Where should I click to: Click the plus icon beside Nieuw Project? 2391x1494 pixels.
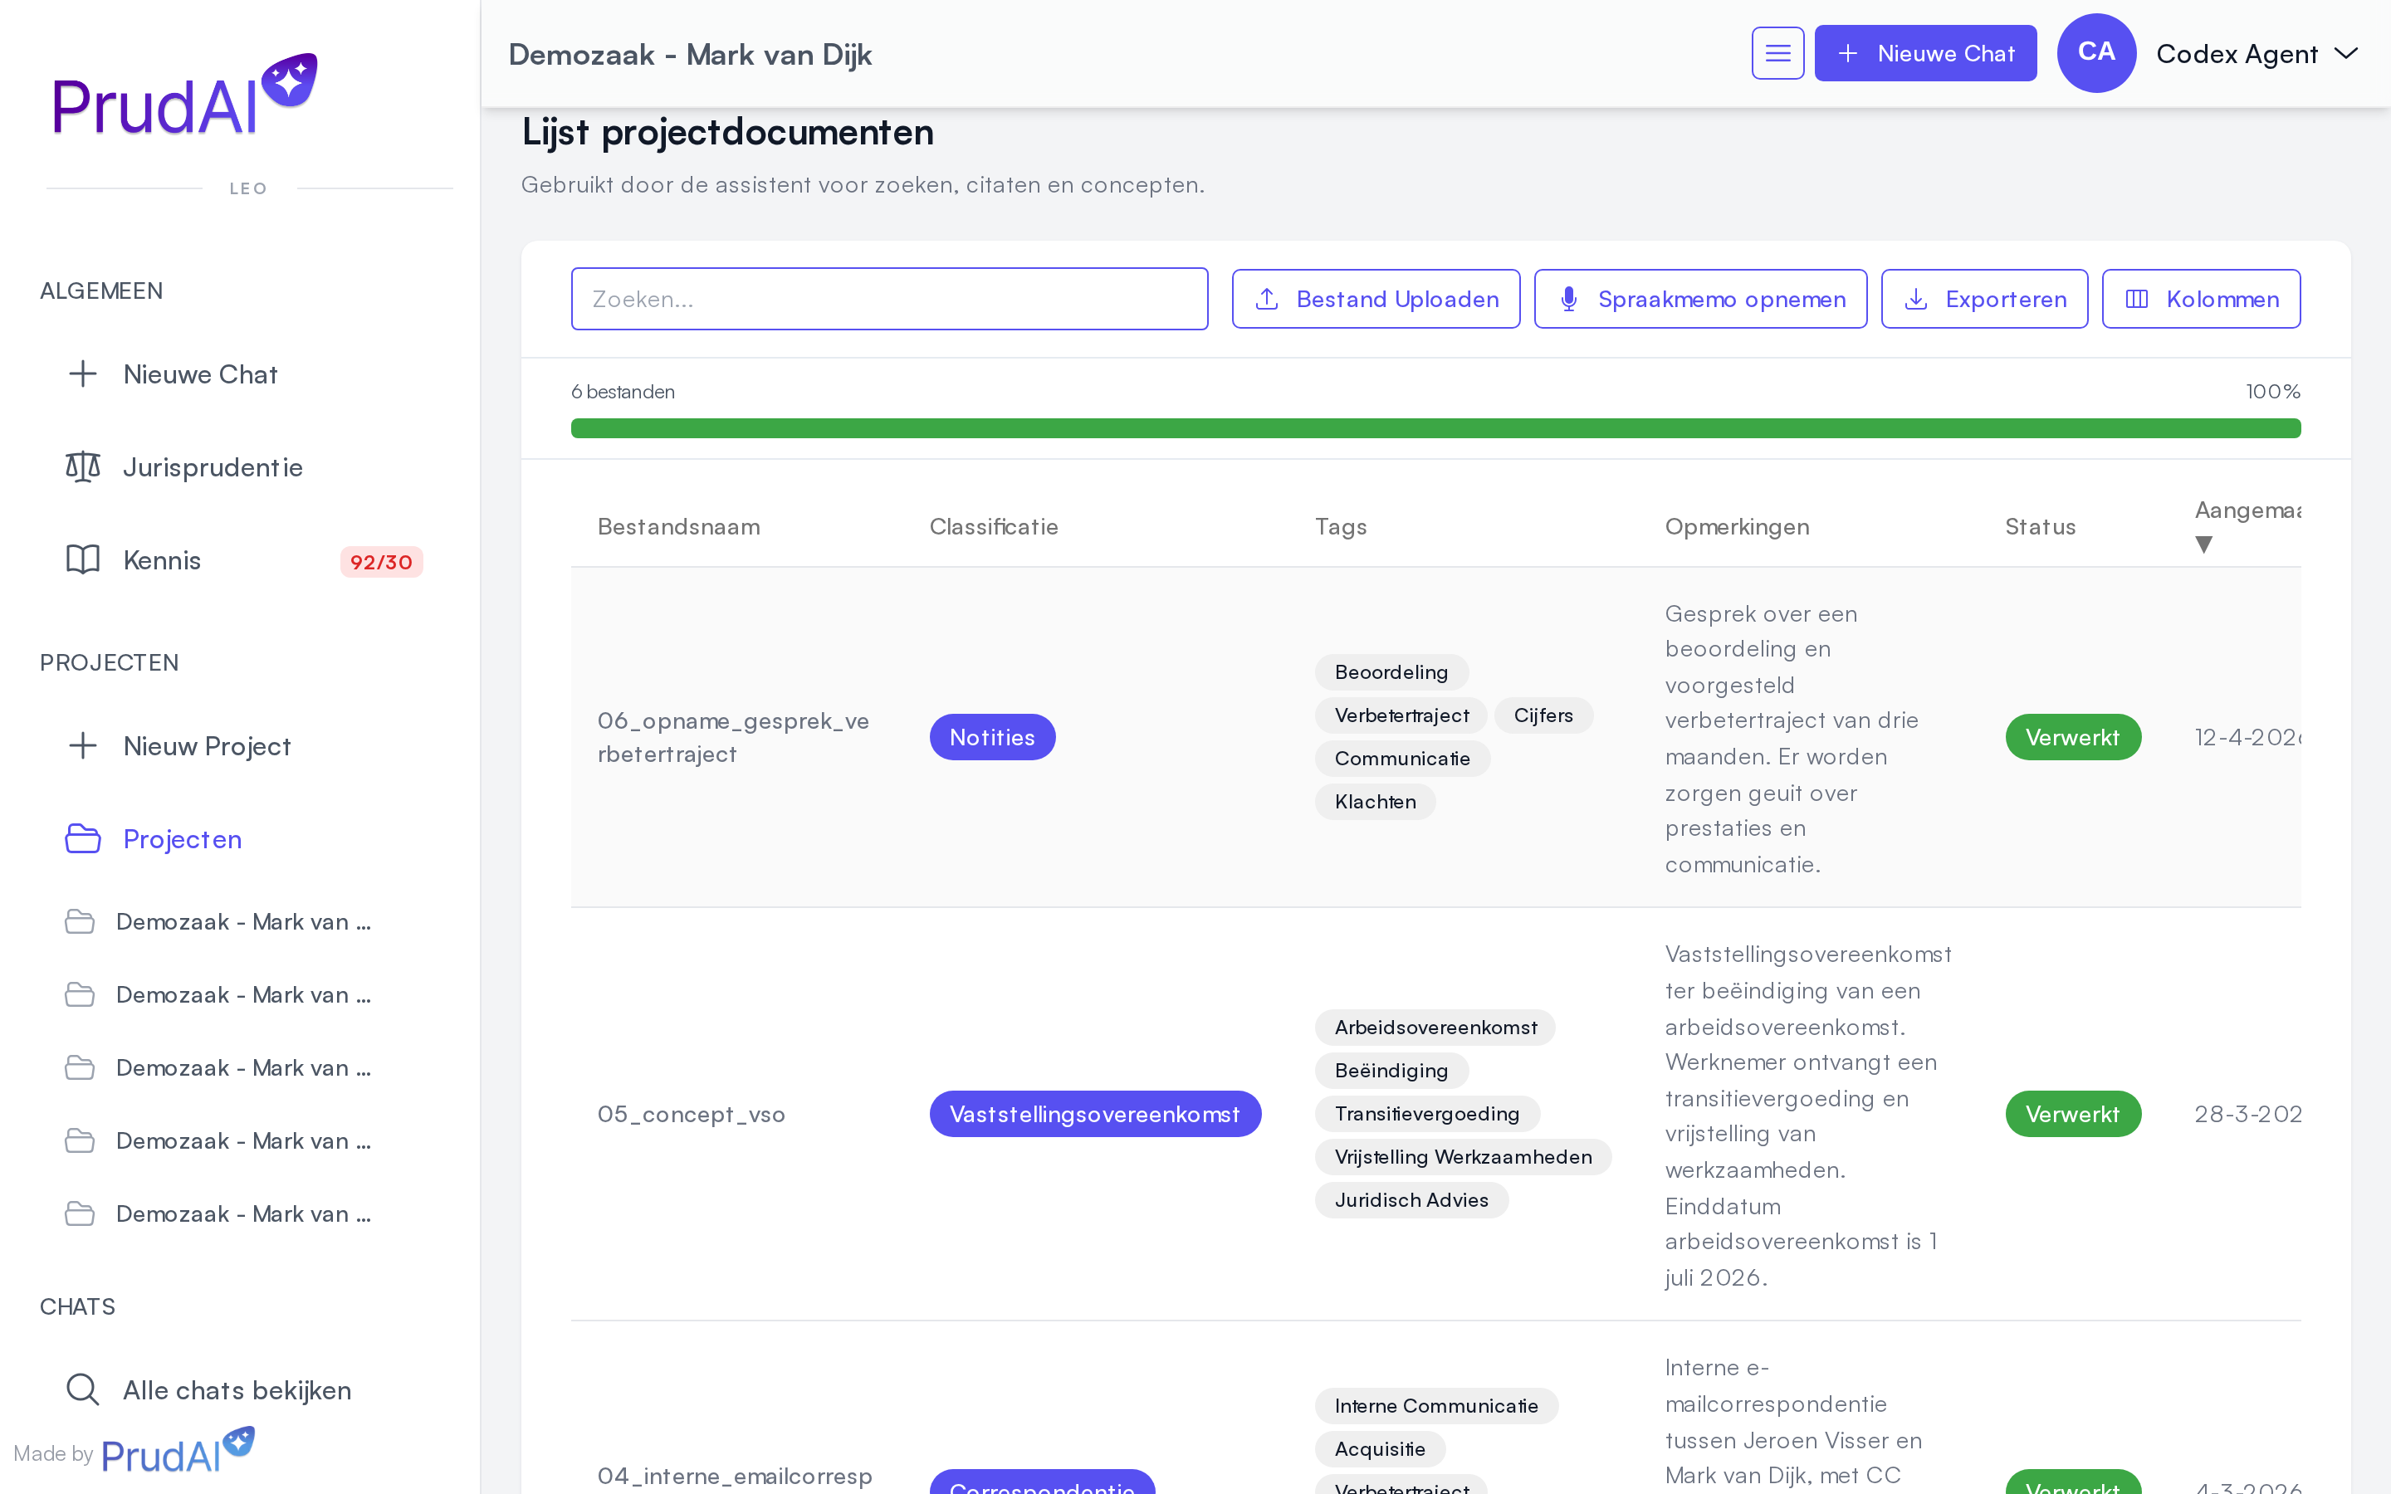click(83, 745)
